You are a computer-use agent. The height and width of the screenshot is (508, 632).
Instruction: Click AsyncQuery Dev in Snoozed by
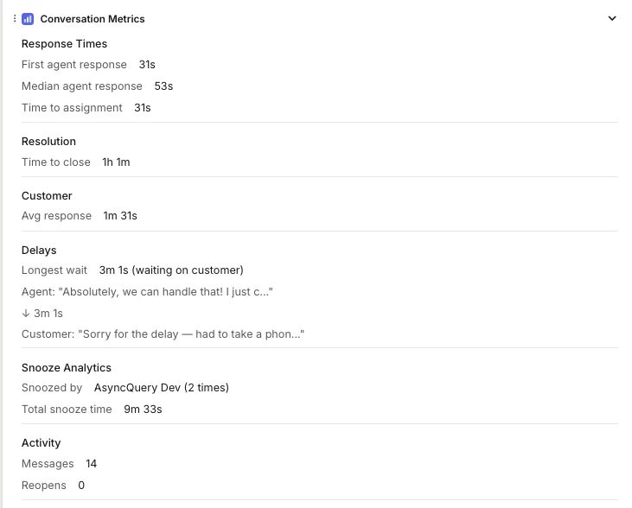pos(131,388)
